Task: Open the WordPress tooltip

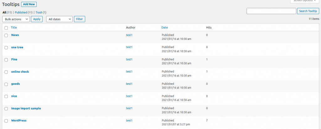Action: [19, 121]
